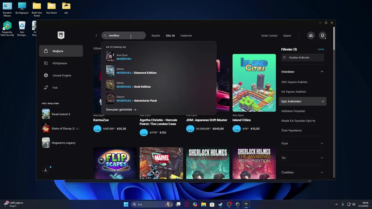Viewport: 372px width, 209px height.
Task: Go back using the arrow beside search
Action: [x=96, y=35]
